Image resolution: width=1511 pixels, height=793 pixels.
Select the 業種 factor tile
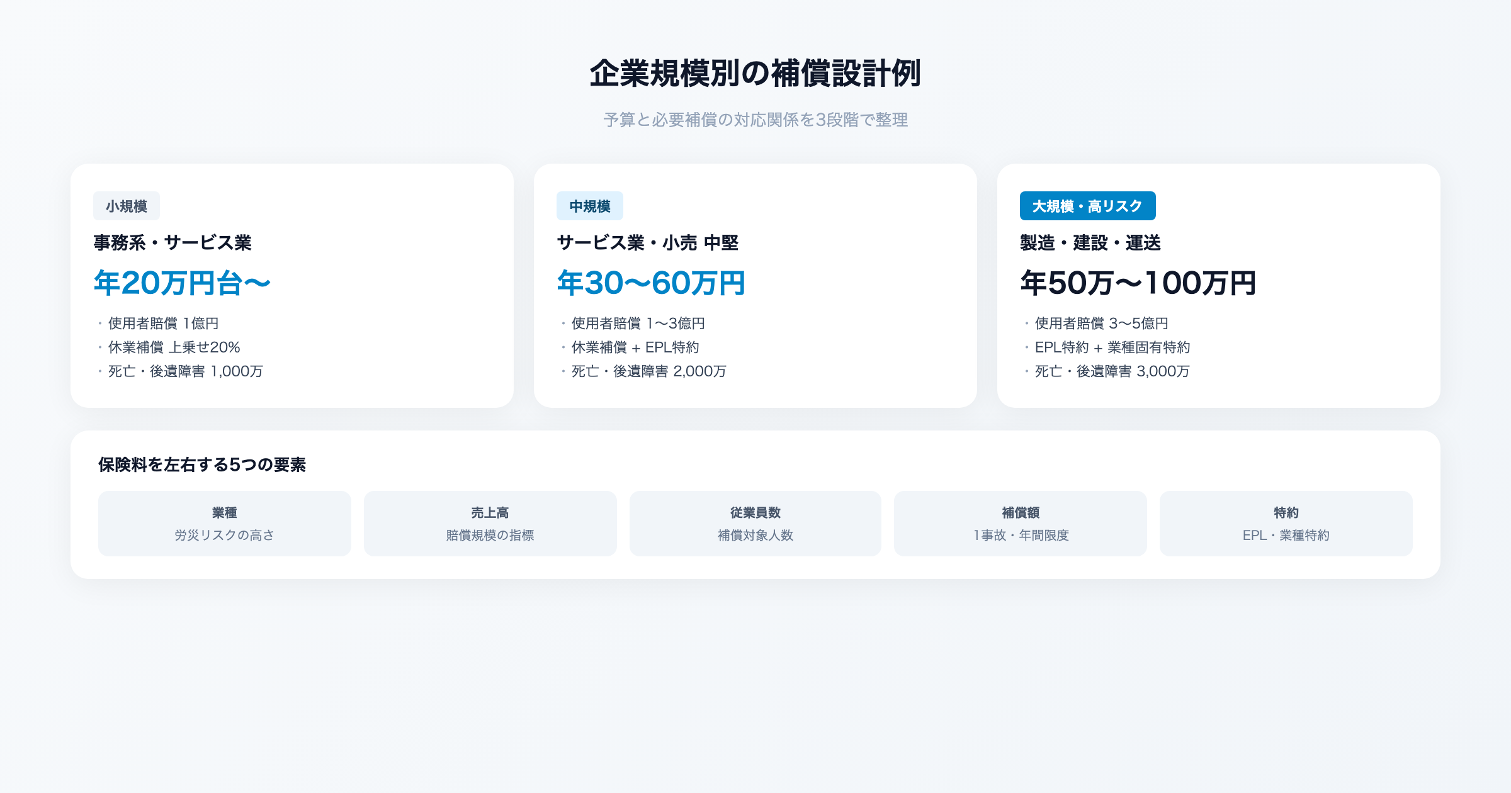click(225, 524)
